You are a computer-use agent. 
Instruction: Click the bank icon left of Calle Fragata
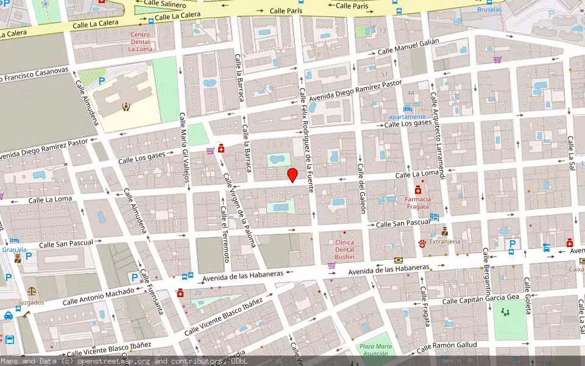(x=399, y=260)
